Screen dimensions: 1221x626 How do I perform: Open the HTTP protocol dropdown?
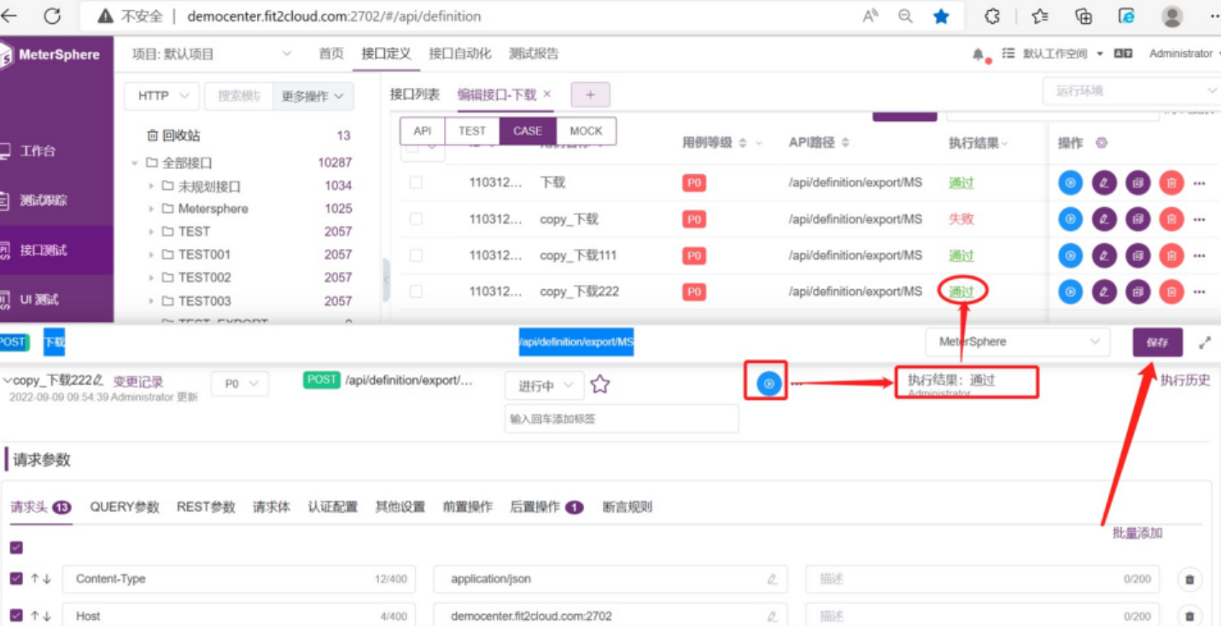[162, 96]
